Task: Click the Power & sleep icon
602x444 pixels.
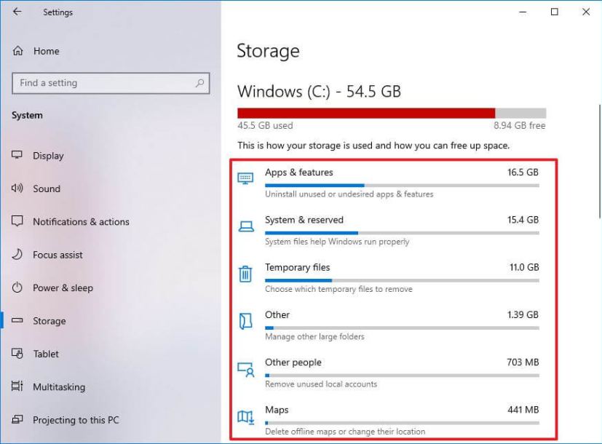Action: [x=16, y=288]
